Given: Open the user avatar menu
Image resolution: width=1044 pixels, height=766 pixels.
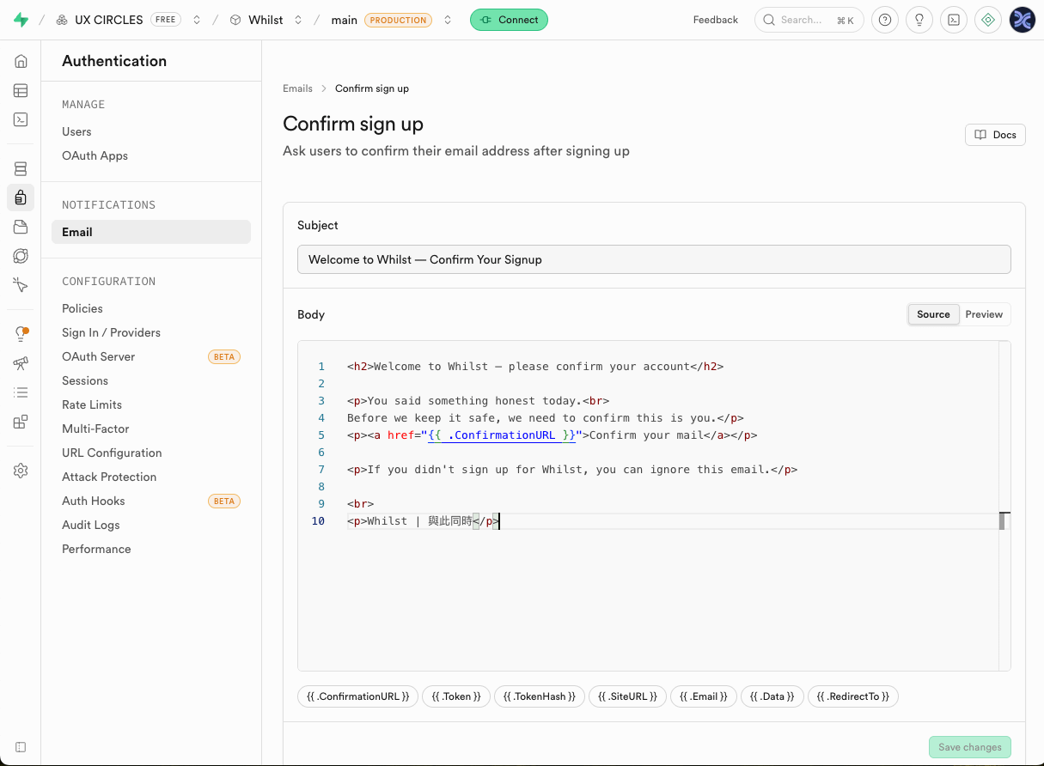Looking at the screenshot, I should [1023, 20].
